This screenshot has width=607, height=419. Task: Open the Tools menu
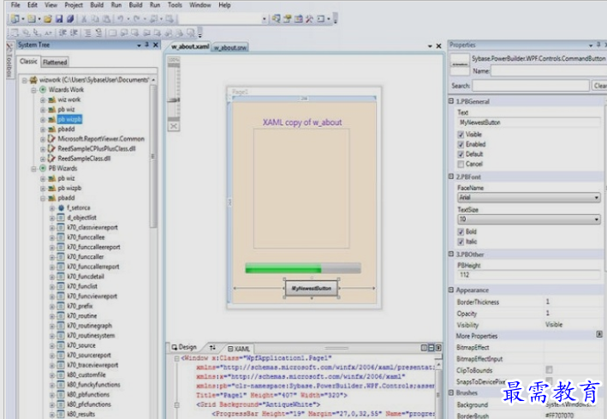pos(175,5)
